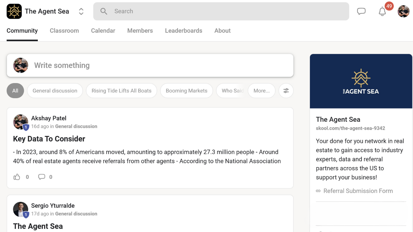
Task: Open the Calendar tab
Action: click(103, 31)
